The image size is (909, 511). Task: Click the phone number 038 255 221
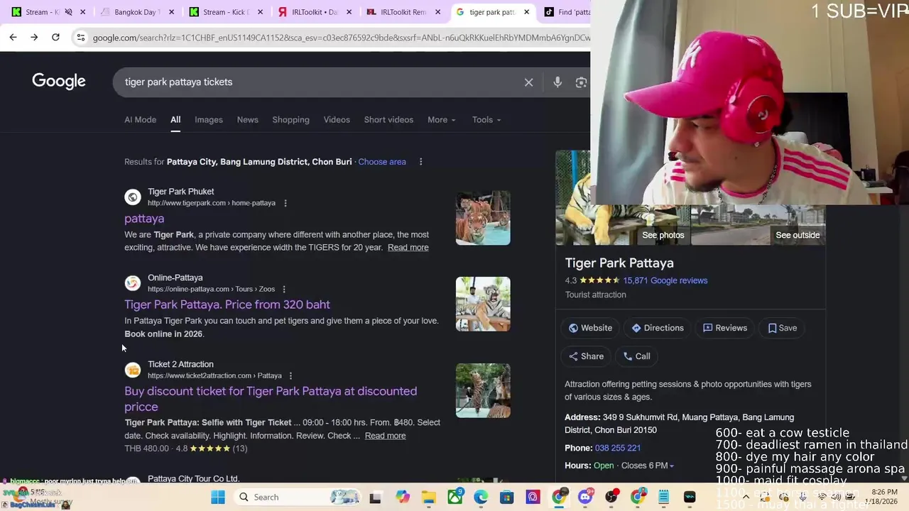point(618,448)
